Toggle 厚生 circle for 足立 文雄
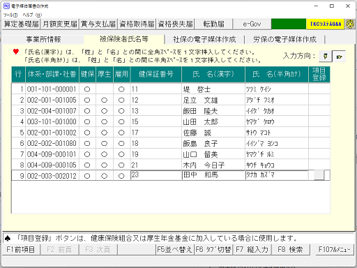Screen dimensions: 357x268 coord(105,100)
